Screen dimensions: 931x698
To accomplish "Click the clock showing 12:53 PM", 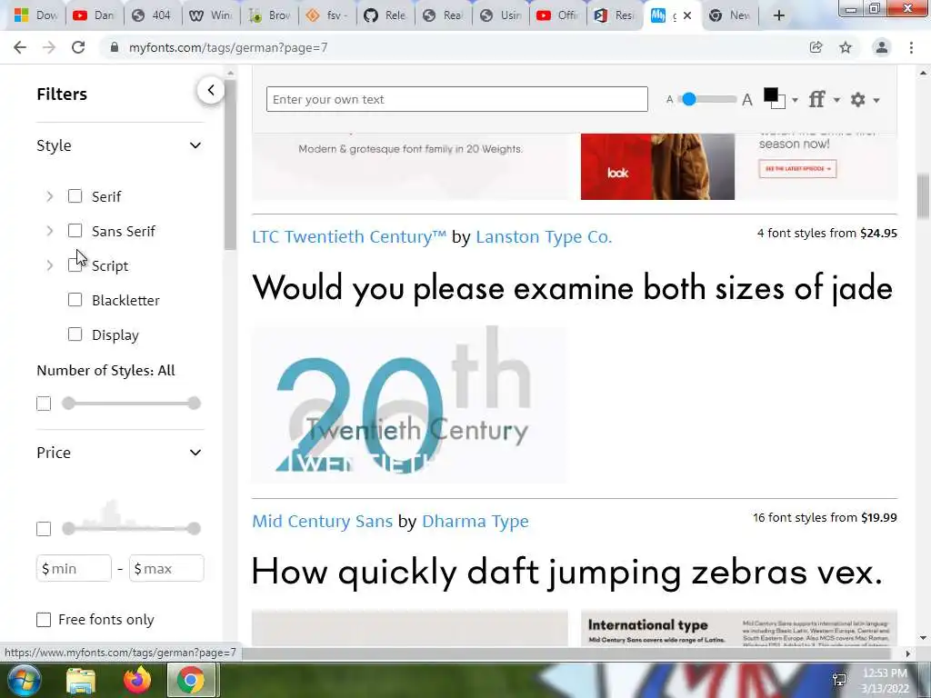I will click(885, 673).
